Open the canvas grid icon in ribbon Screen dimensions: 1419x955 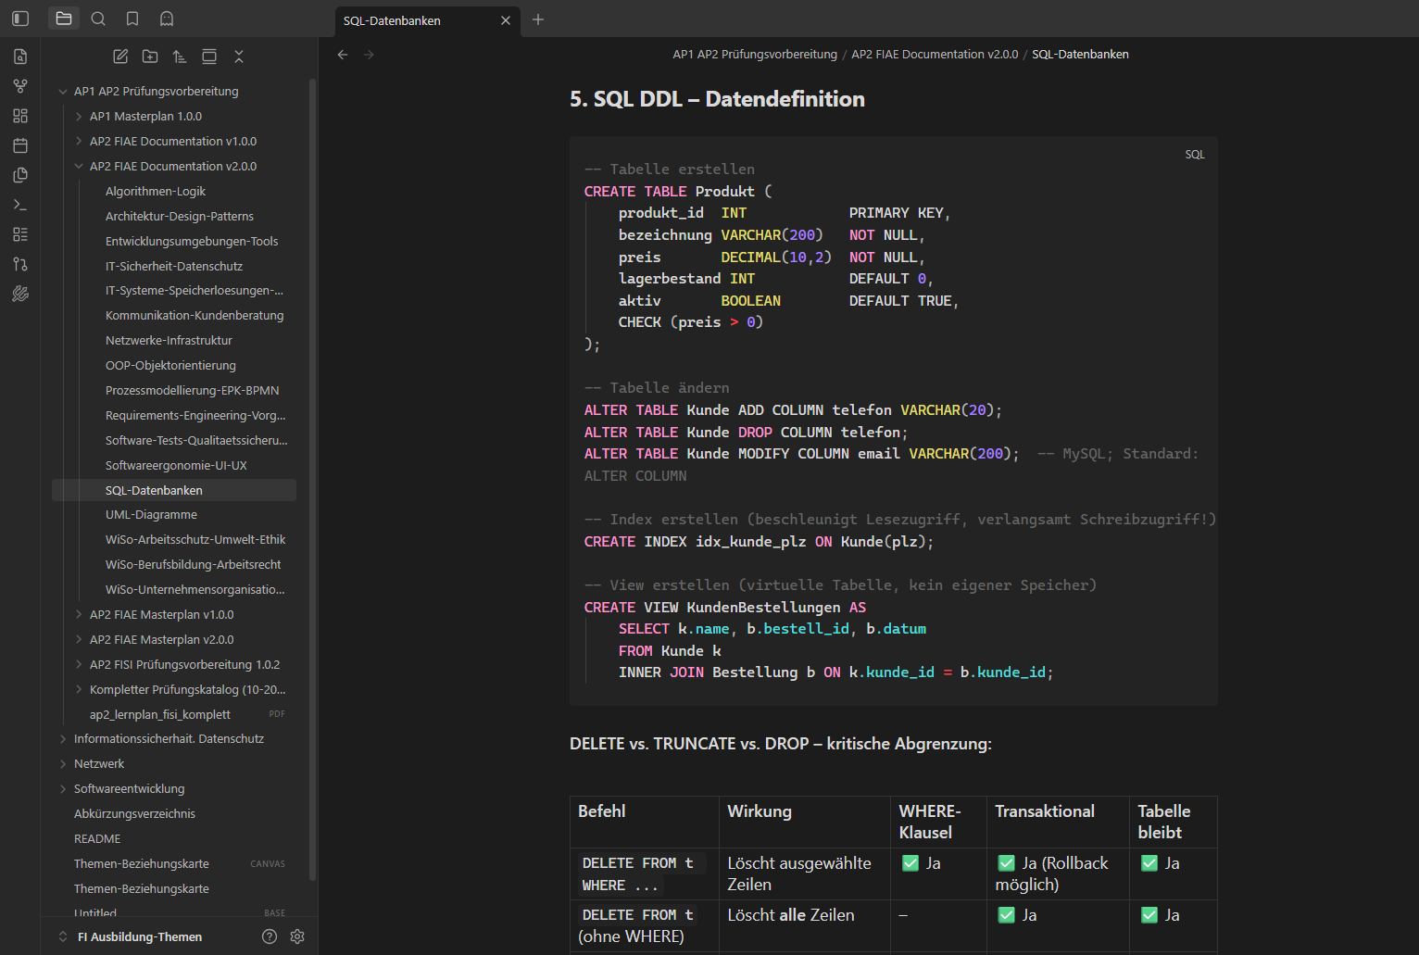(20, 116)
